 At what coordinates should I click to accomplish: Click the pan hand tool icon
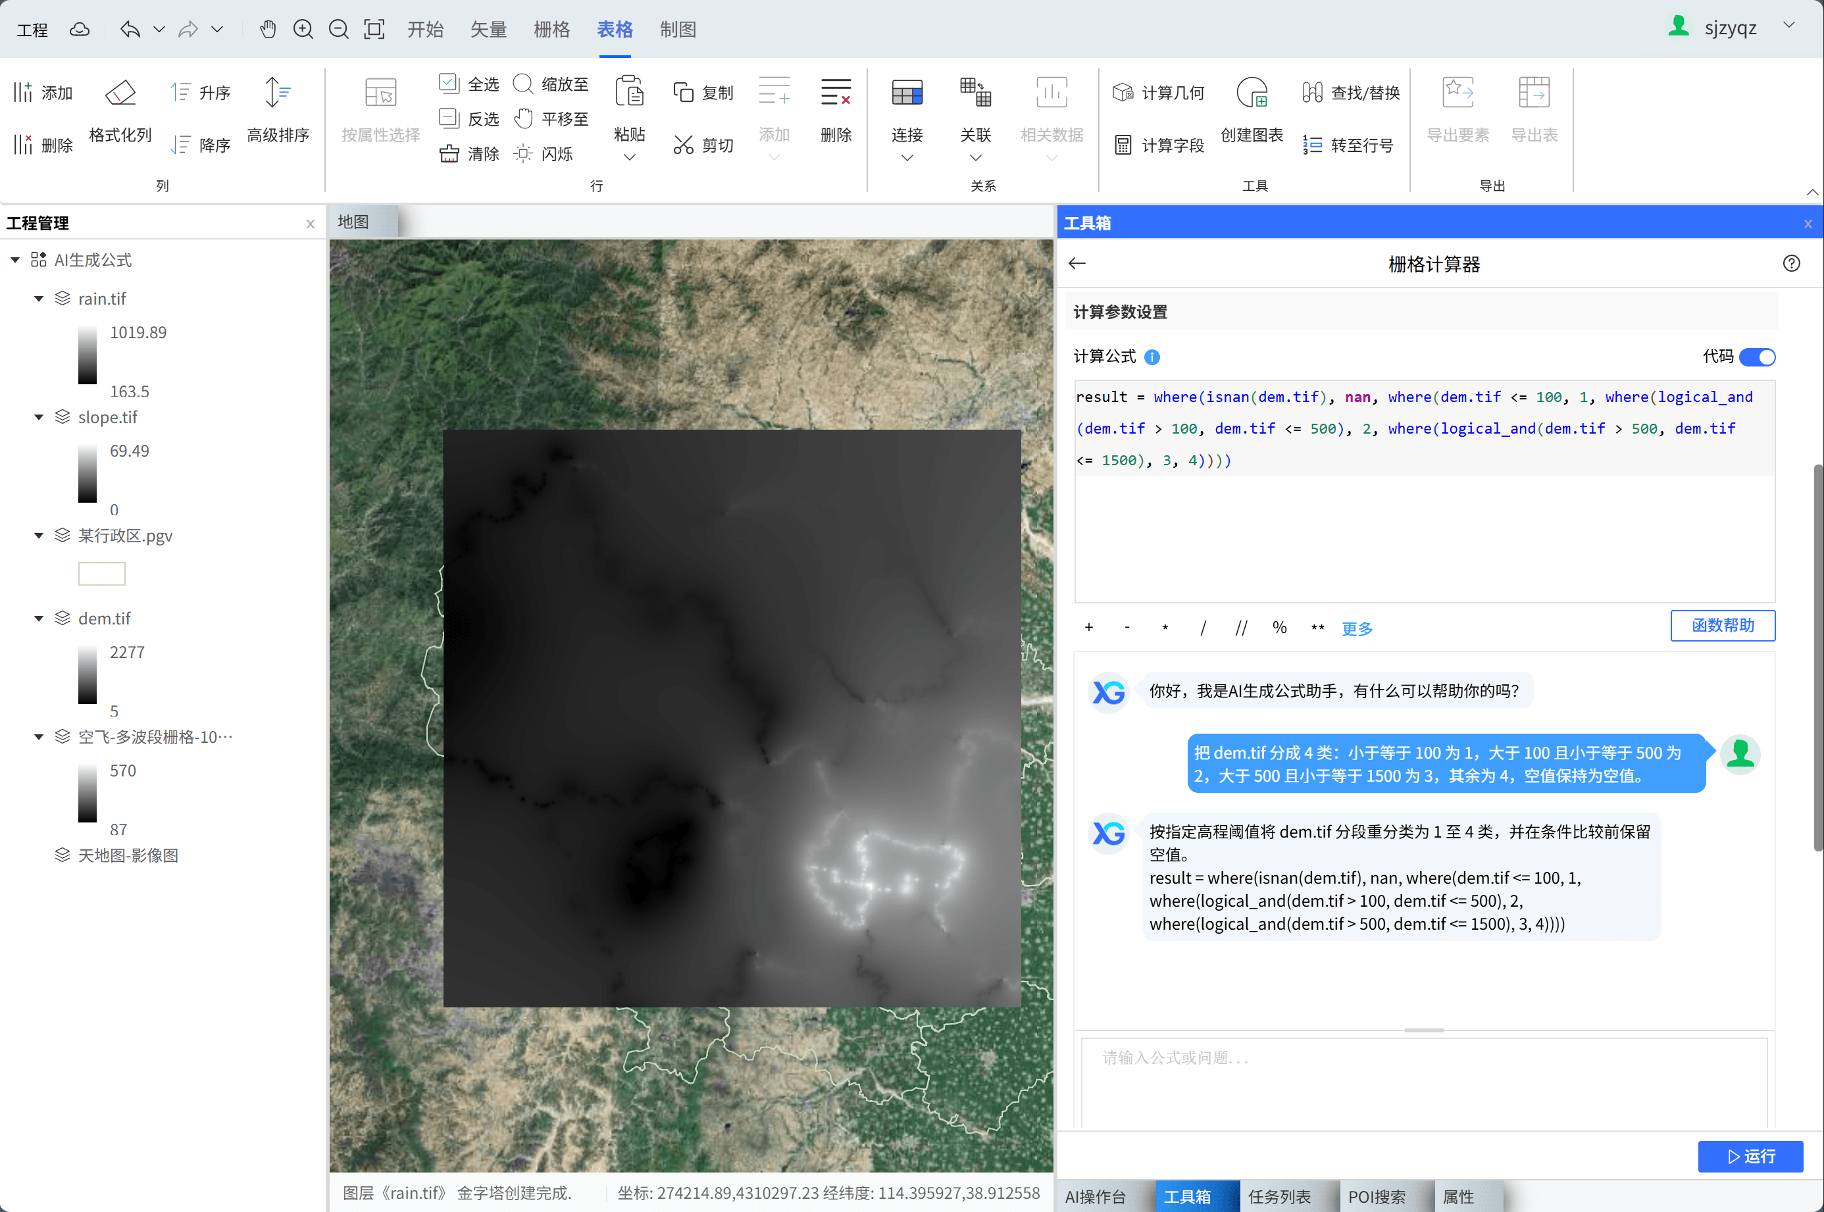point(267,30)
